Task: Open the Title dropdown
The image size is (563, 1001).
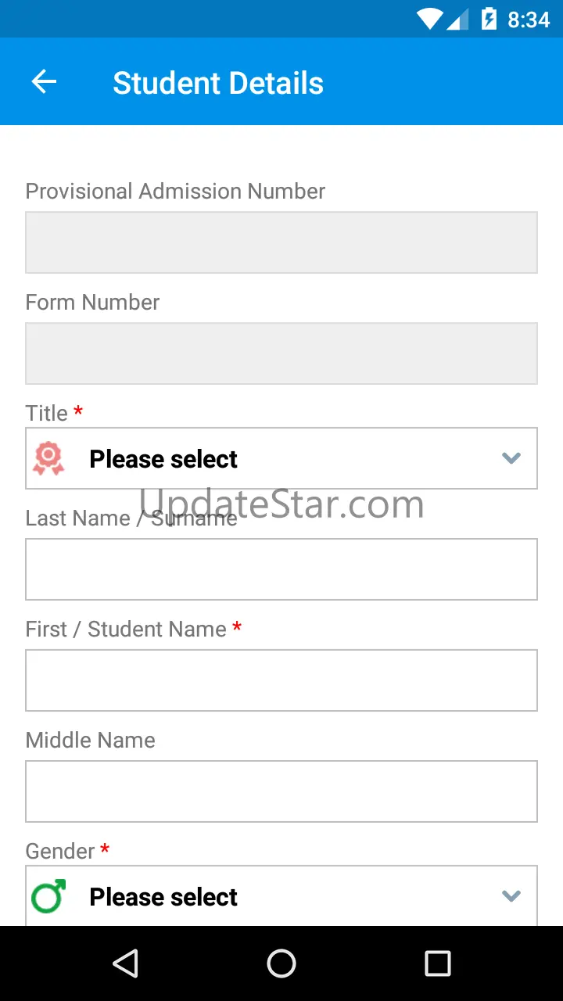Action: (281, 458)
